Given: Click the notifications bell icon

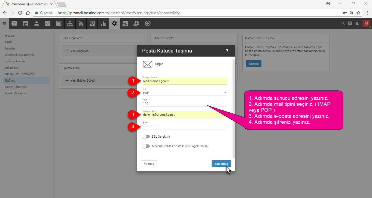Looking at the screenshot, I should coord(357,24).
